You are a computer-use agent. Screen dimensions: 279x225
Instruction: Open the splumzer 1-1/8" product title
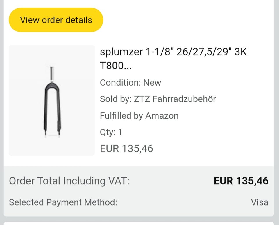click(x=173, y=52)
